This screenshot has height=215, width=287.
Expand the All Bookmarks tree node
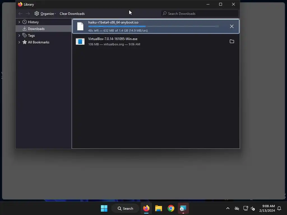19,42
